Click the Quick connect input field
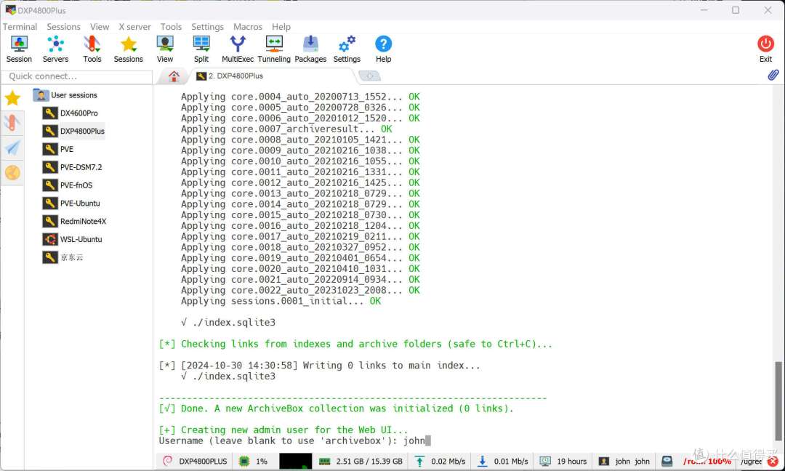Screen dimensions: 785x471 point(76,76)
